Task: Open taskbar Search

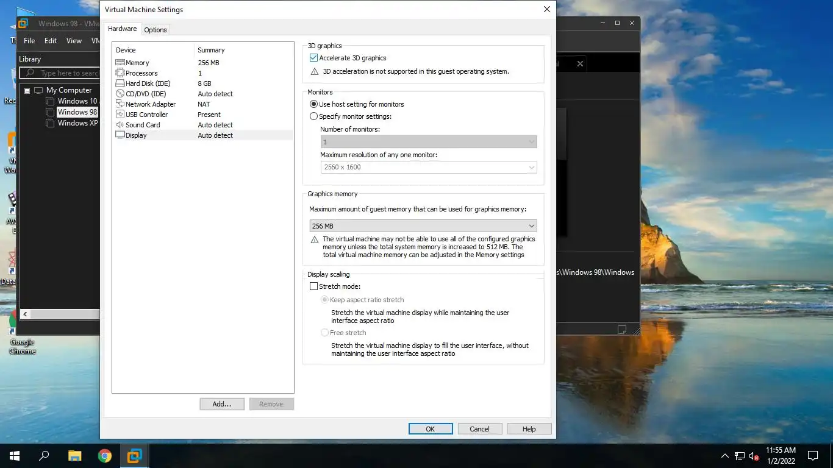Action: (x=44, y=456)
